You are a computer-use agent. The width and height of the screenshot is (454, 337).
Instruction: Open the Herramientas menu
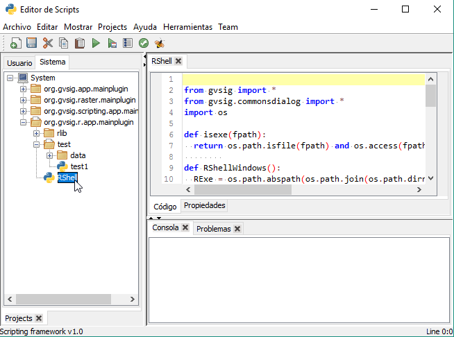tap(187, 27)
